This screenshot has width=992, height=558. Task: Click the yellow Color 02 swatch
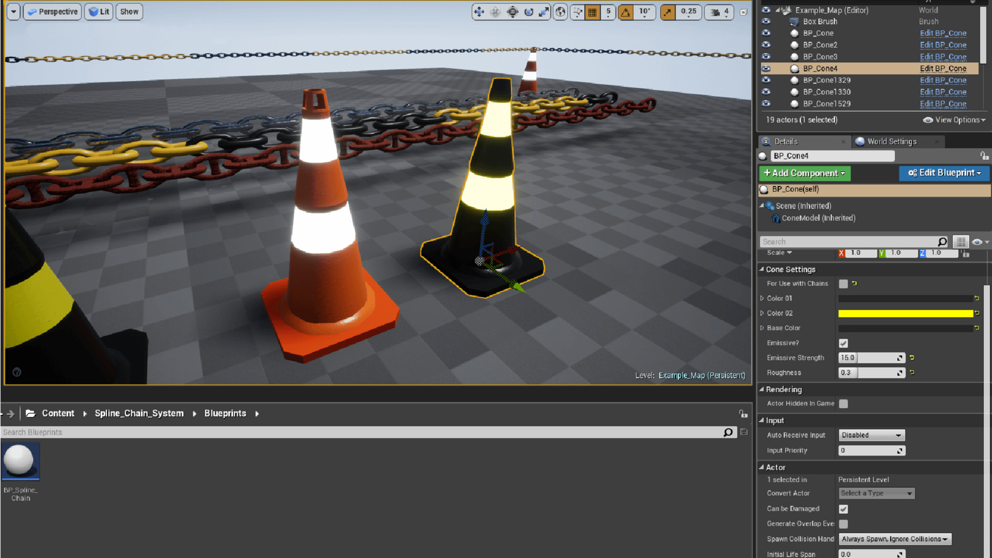tap(907, 313)
